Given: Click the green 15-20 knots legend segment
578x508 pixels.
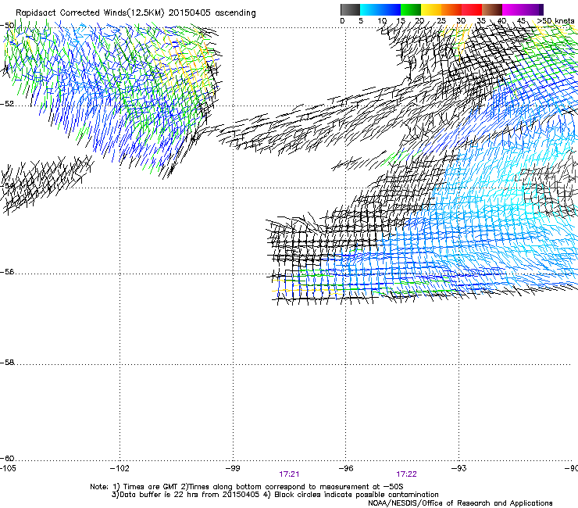Looking at the screenshot, I should pos(411,9).
